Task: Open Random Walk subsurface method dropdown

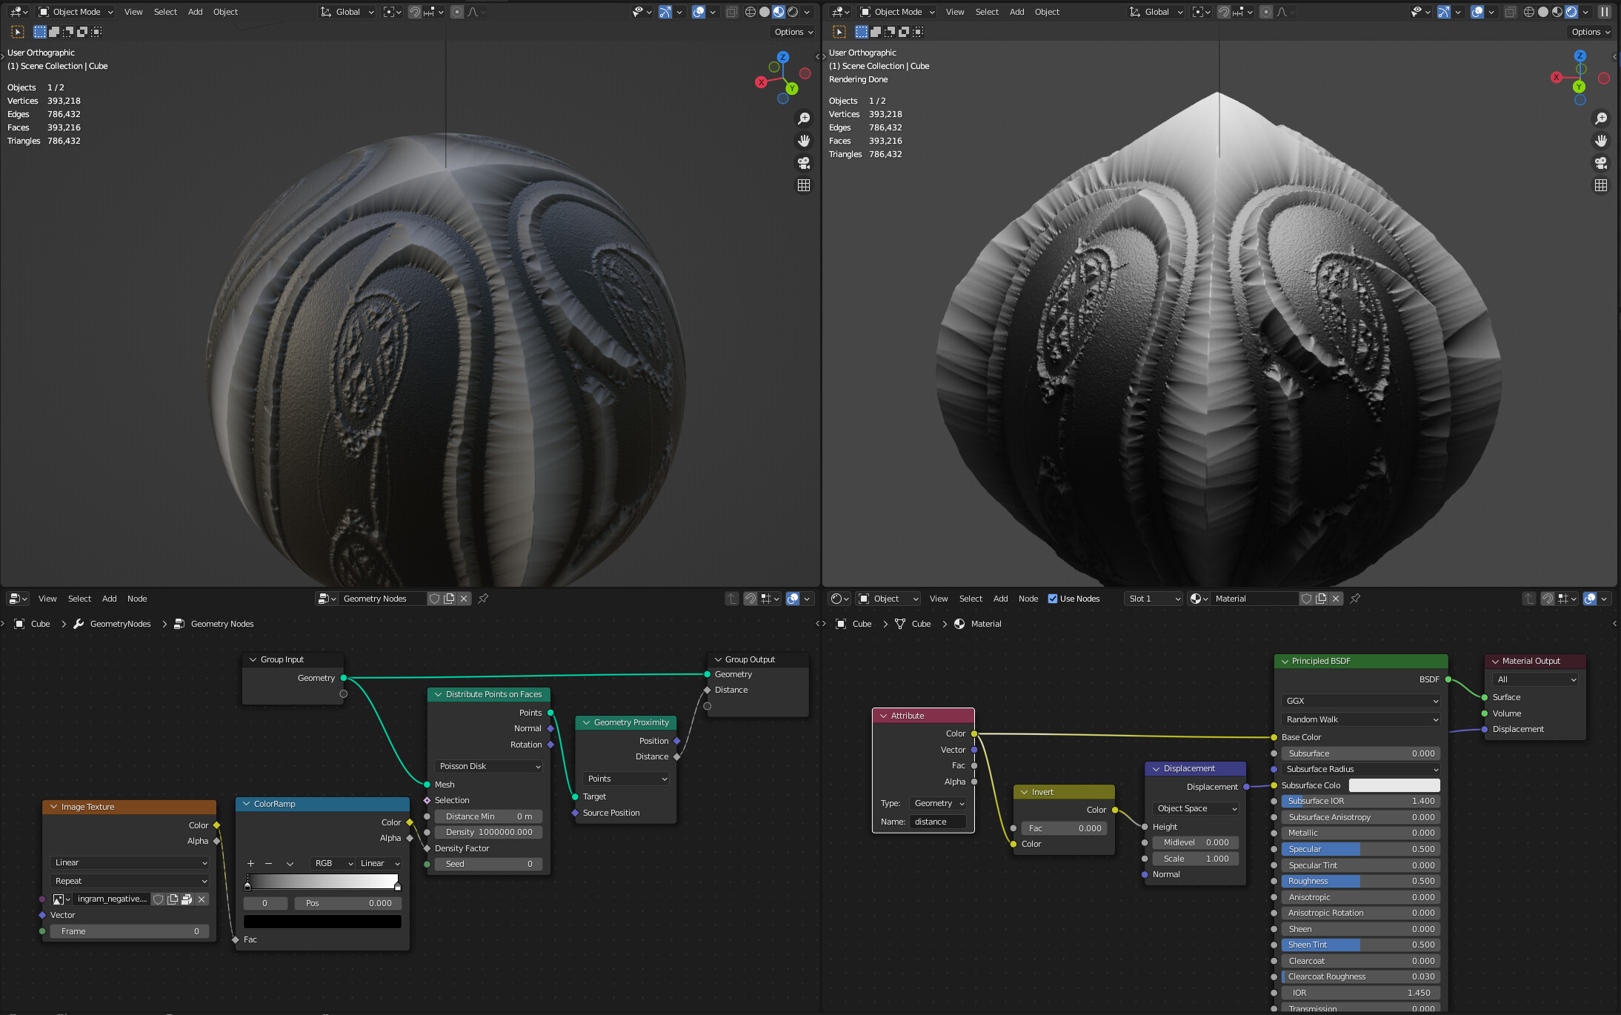Action: click(x=1360, y=719)
